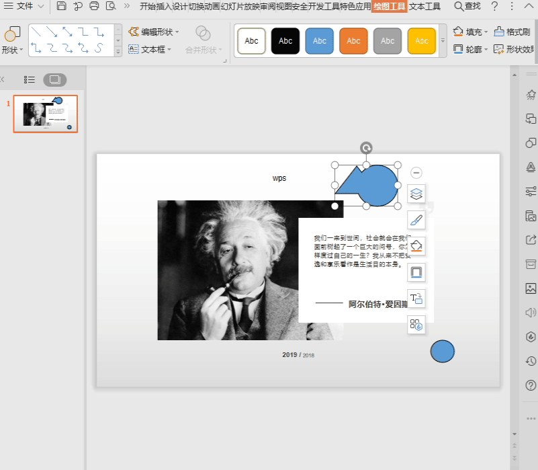This screenshot has width=538, height=470.
Task: Show more quick access tools chevron
Action: click(127, 6)
